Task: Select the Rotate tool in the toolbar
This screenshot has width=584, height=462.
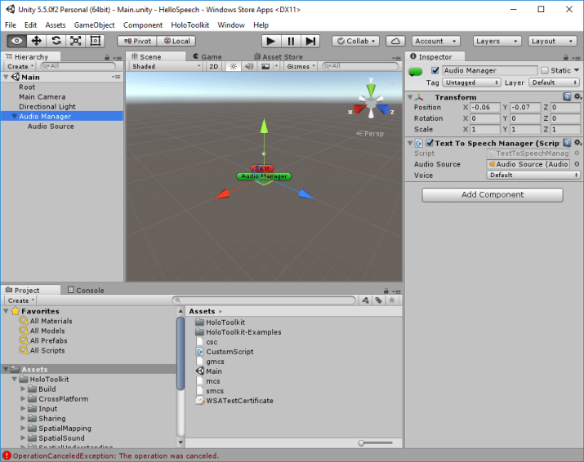Action: point(56,41)
